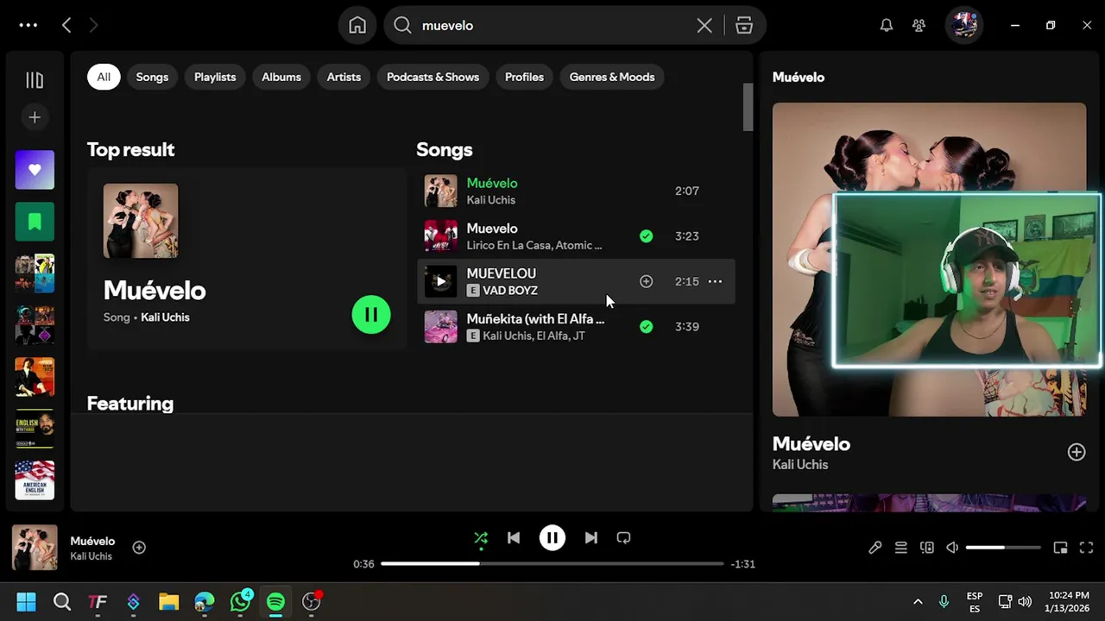Screen dimensions: 1105x621
Task: Show hidden tray icons chevron
Action: 918,601
